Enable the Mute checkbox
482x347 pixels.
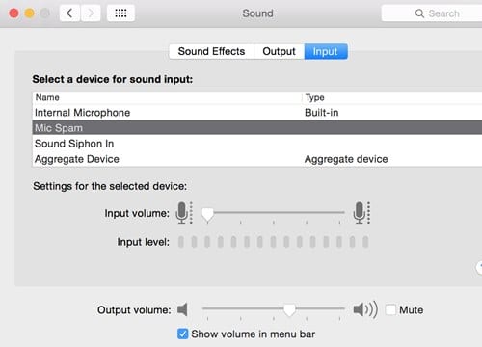click(x=390, y=309)
